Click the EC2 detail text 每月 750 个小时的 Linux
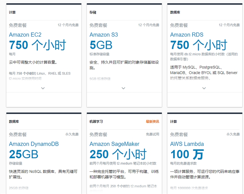Image resolution: width=244 pixels, height=194 pixels. click(40, 76)
